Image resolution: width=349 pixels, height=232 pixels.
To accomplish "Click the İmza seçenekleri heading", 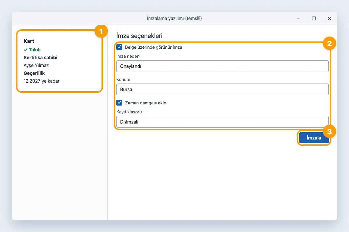I will (x=139, y=36).
